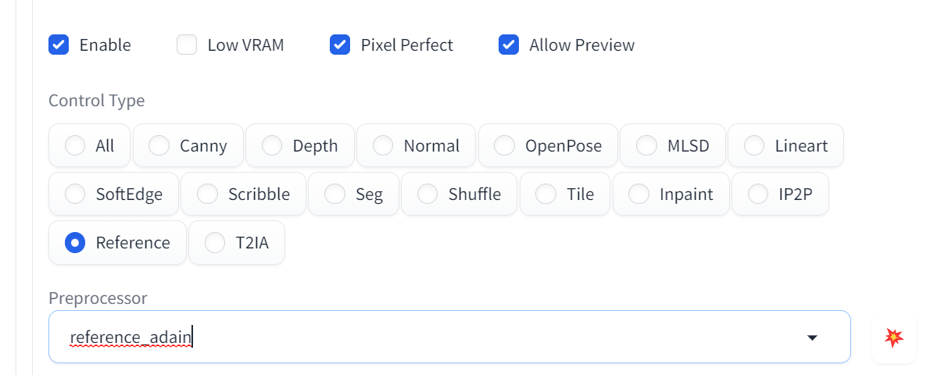Uncheck the Enable checkbox
Screen dimensions: 930x375
(59, 45)
